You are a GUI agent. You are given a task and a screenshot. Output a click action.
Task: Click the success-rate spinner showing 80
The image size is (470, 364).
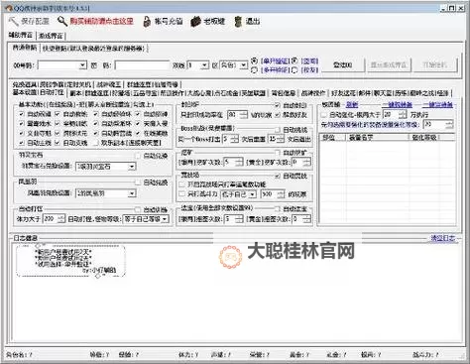point(244,115)
